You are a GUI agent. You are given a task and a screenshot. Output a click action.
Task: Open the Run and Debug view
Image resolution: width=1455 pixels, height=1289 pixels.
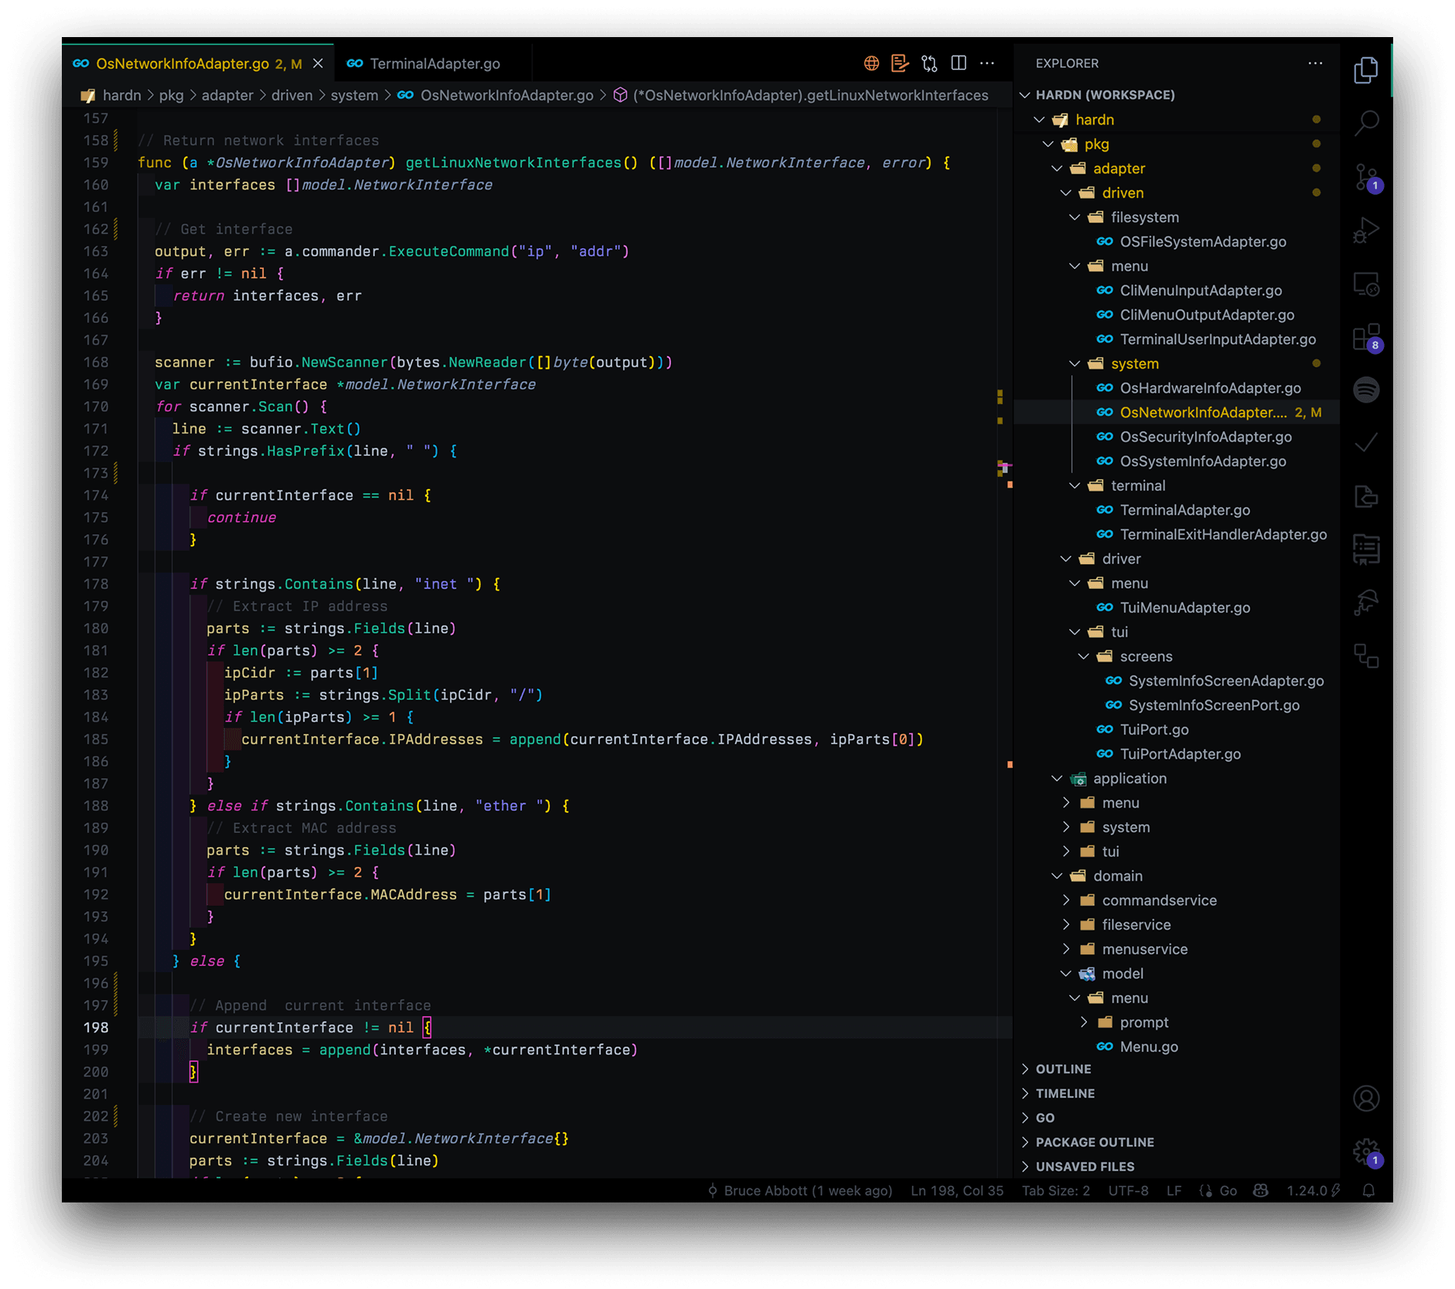(1367, 230)
